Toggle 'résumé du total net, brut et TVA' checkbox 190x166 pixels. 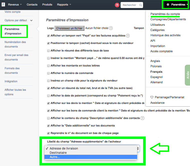pos(48,88)
